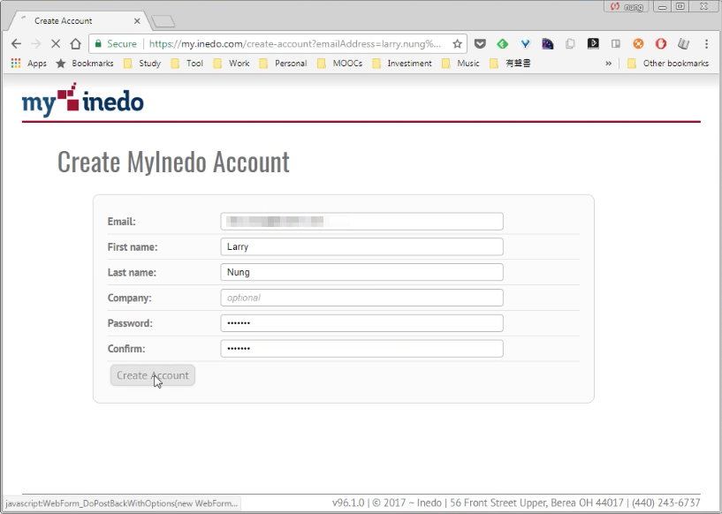This screenshot has width=722, height=514.
Task: Open the Tool bookmarks folder
Action: pos(187,63)
